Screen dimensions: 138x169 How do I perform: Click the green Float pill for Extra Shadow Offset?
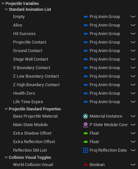(x=86, y=133)
